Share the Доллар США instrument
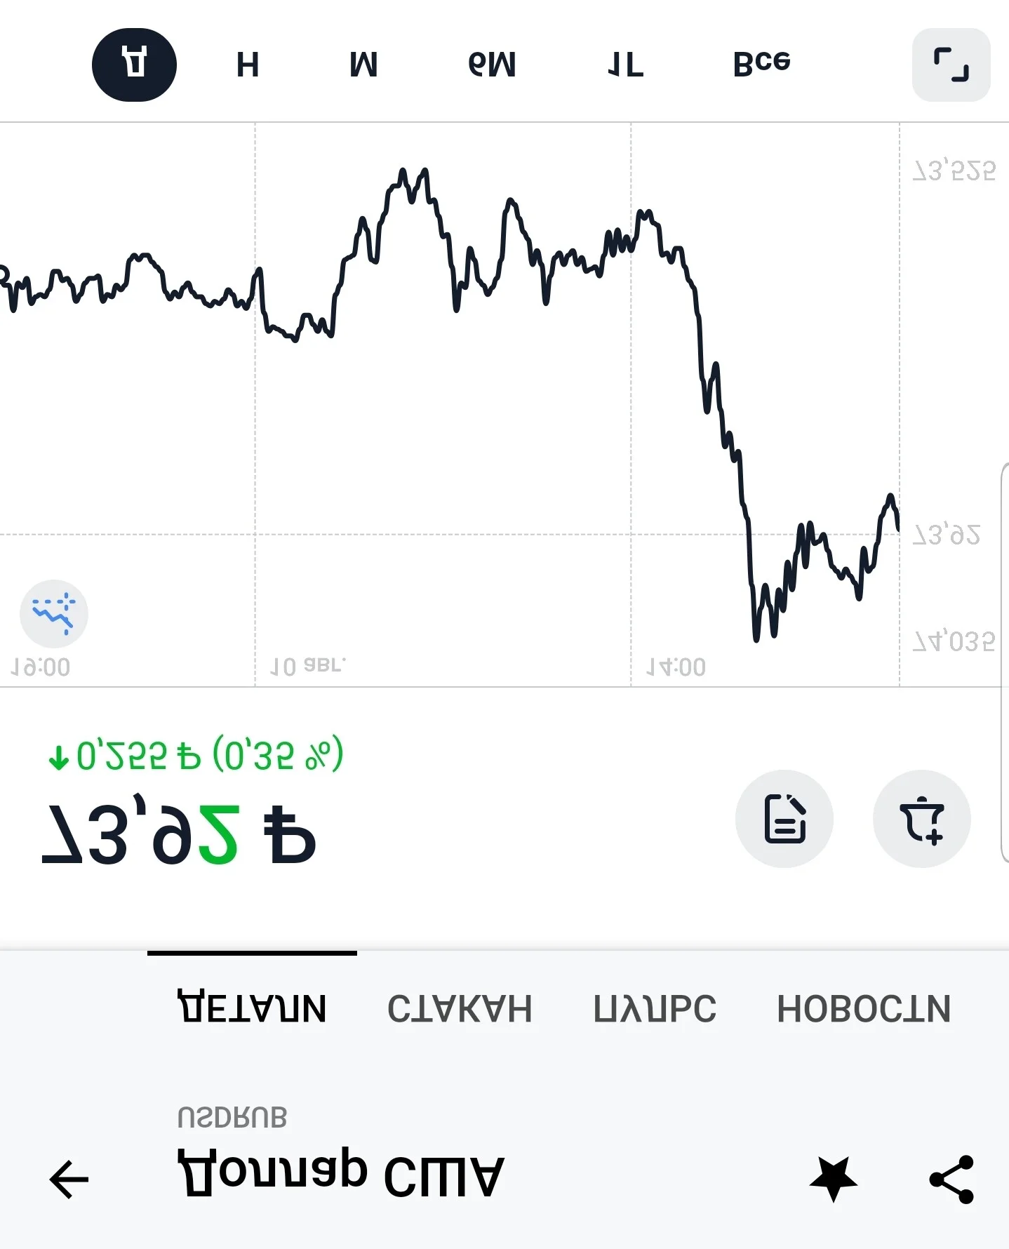The height and width of the screenshot is (1249, 1009). (951, 1179)
